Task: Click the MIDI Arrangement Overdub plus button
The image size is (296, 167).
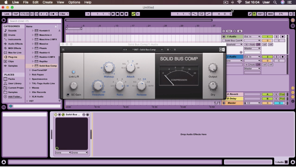Action: tap(126, 14)
